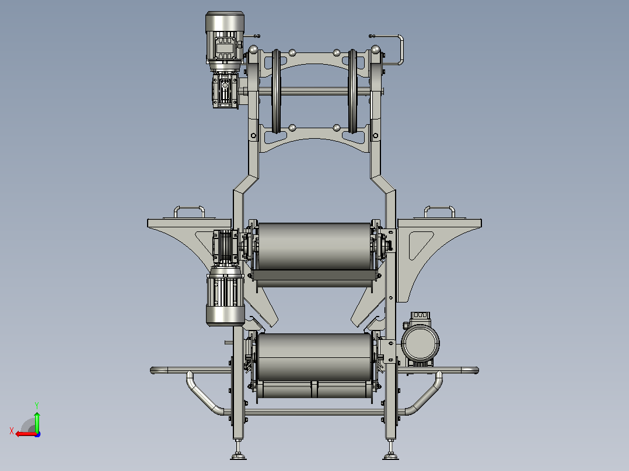629x471 pixels.
Task: Select the handle on the right side table
Action: point(440,211)
